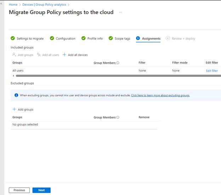Click the horizontal scrollbar under included groups
The width and height of the screenshot is (221, 195).
pos(117,76)
